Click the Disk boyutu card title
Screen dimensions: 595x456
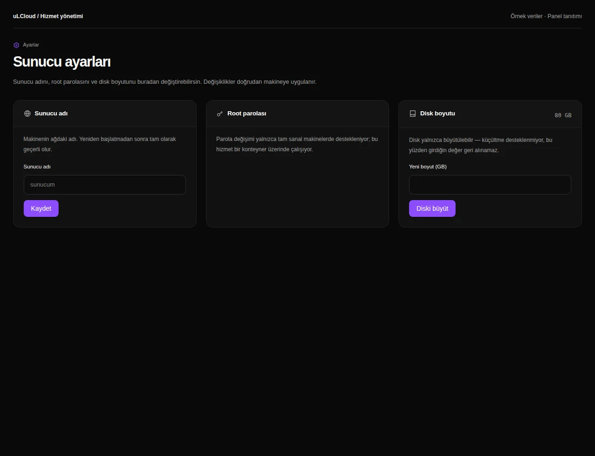point(437,114)
